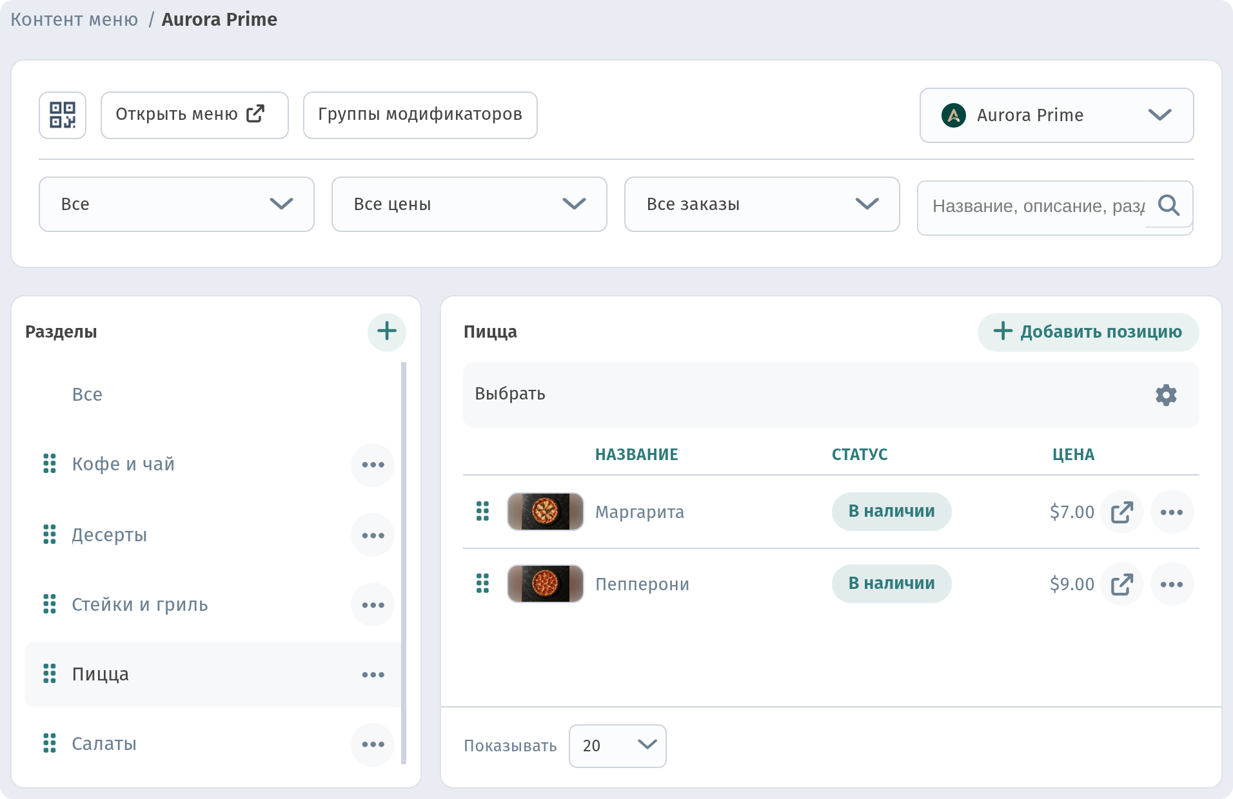This screenshot has height=799, width=1233.
Task: Click drag handle of Десерты section
Action: coord(50,534)
